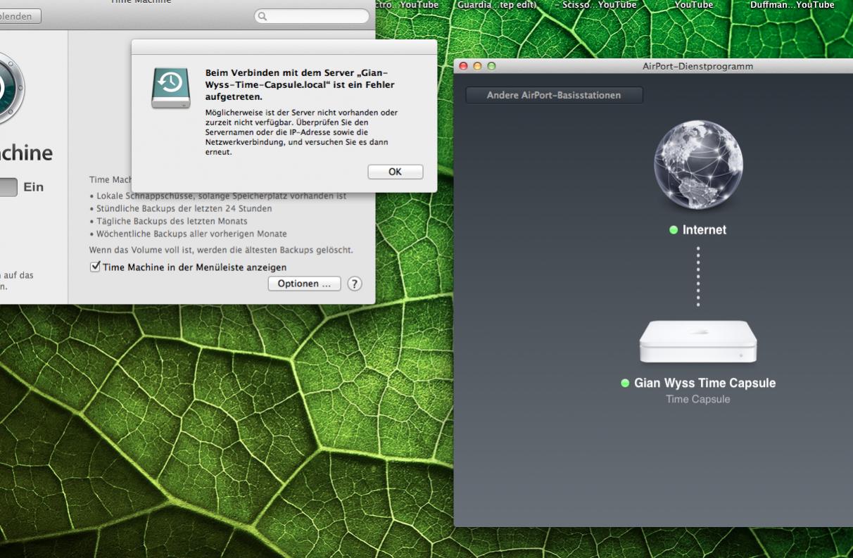The image size is (853, 558).
Task: Click Andere AirPort-Basisstationen button
Action: pos(554,95)
